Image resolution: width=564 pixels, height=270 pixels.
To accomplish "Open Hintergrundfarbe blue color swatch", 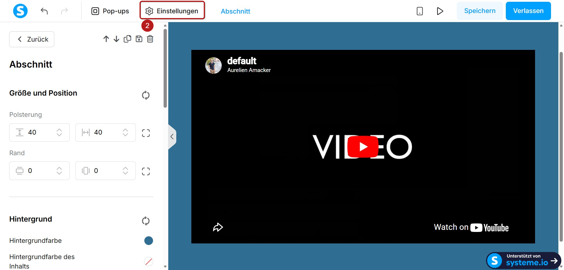I will click(149, 241).
